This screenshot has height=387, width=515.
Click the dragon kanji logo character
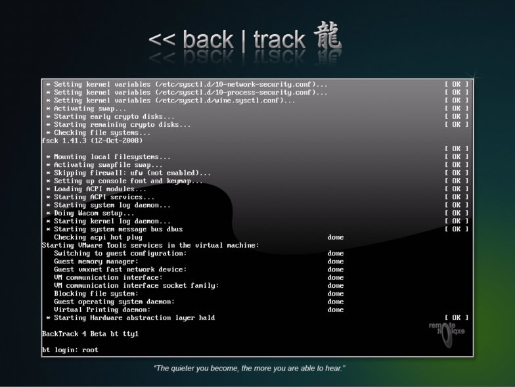[x=327, y=36]
